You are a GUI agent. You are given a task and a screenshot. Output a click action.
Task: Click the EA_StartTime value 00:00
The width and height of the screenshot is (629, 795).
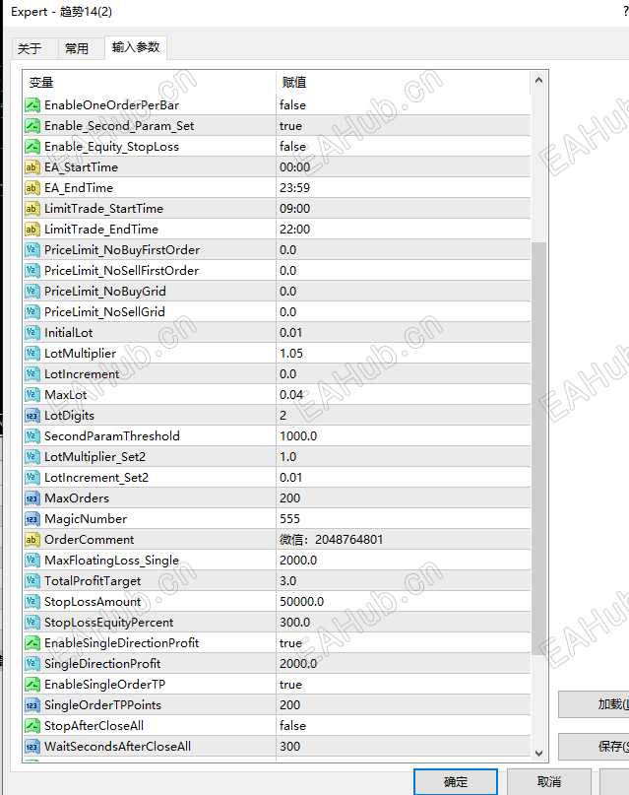(294, 167)
